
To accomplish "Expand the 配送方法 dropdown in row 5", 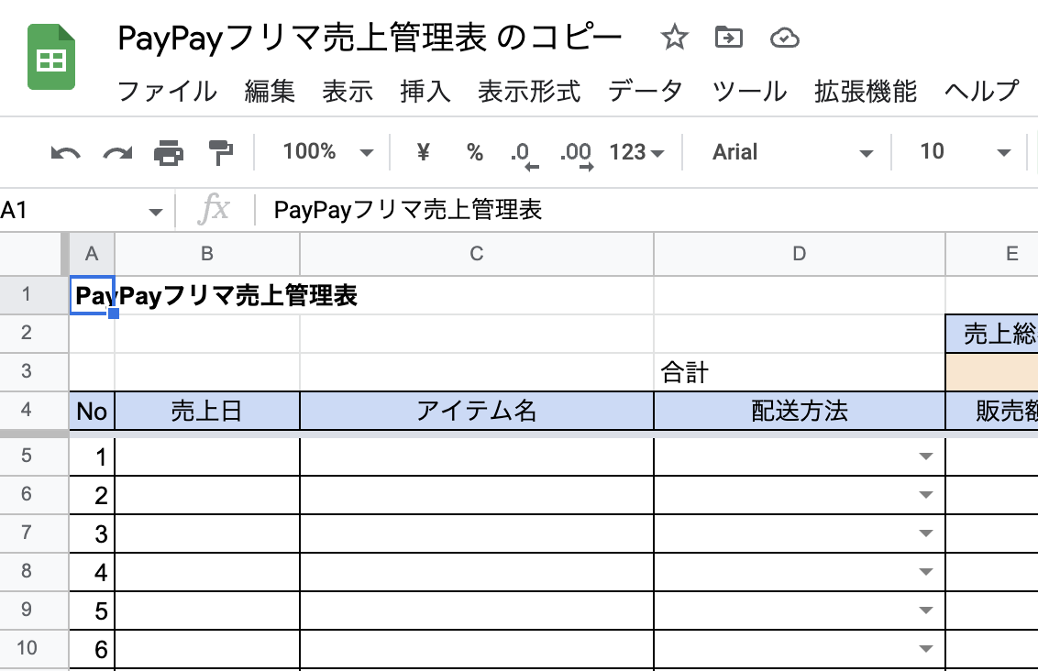I will point(926,455).
